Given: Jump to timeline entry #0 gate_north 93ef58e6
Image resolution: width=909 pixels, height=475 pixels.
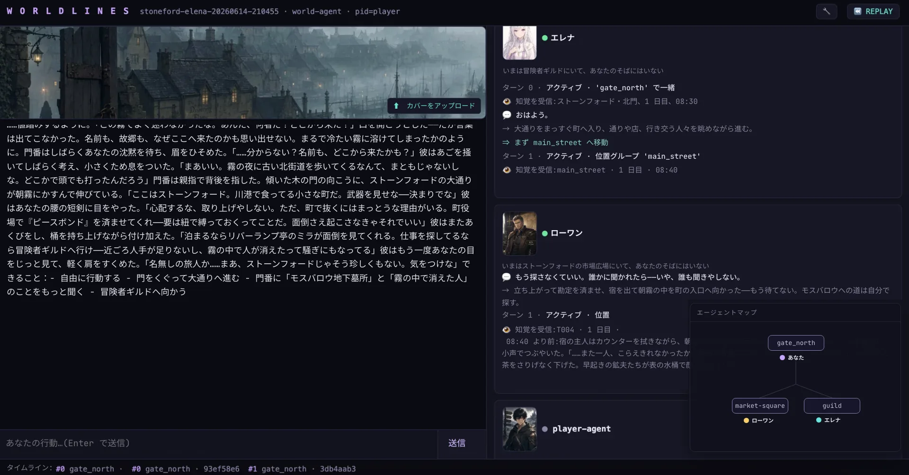Looking at the screenshot, I should pyautogui.click(x=186, y=469).
